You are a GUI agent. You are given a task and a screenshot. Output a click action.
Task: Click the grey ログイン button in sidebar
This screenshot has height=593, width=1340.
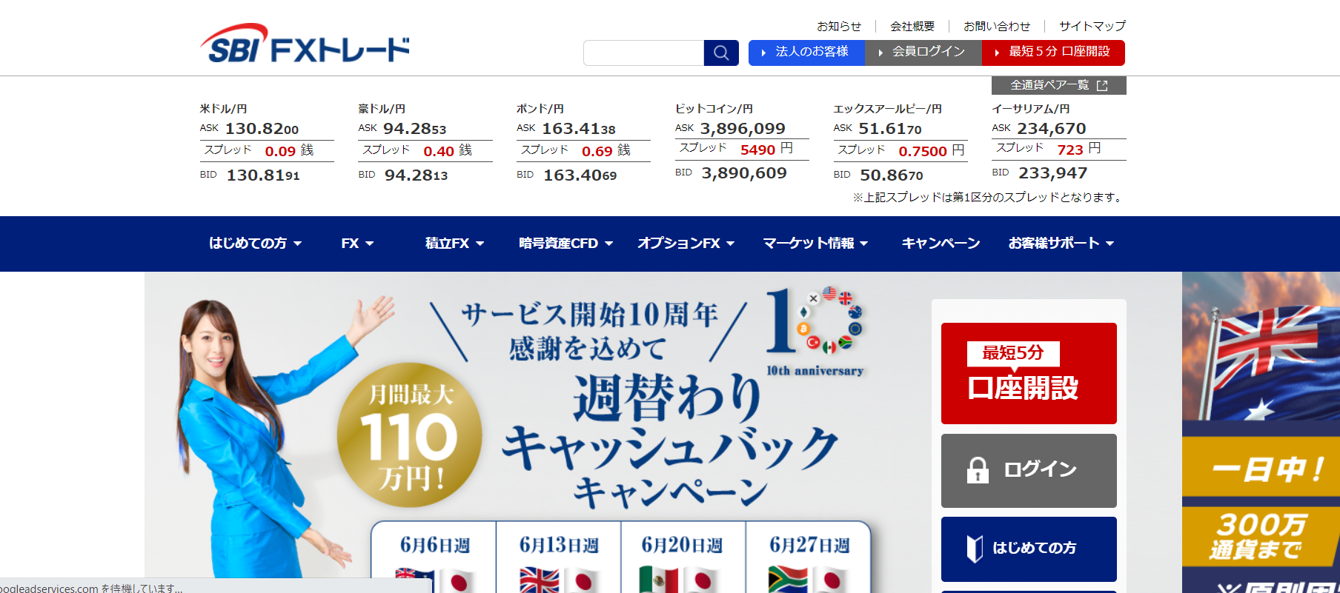1029,471
